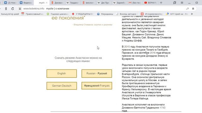Maximize the browser window
Screen dimensions: 202x113
197,3
